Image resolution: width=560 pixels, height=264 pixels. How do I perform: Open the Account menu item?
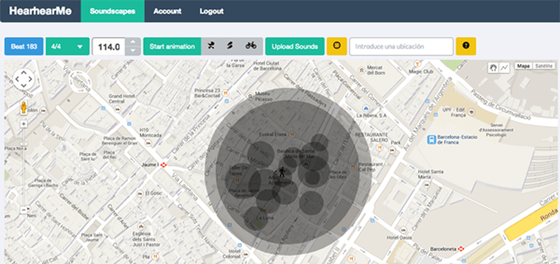pos(167,11)
